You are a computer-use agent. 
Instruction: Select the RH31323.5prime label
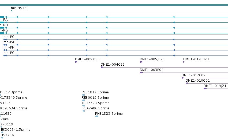coord(109,114)
